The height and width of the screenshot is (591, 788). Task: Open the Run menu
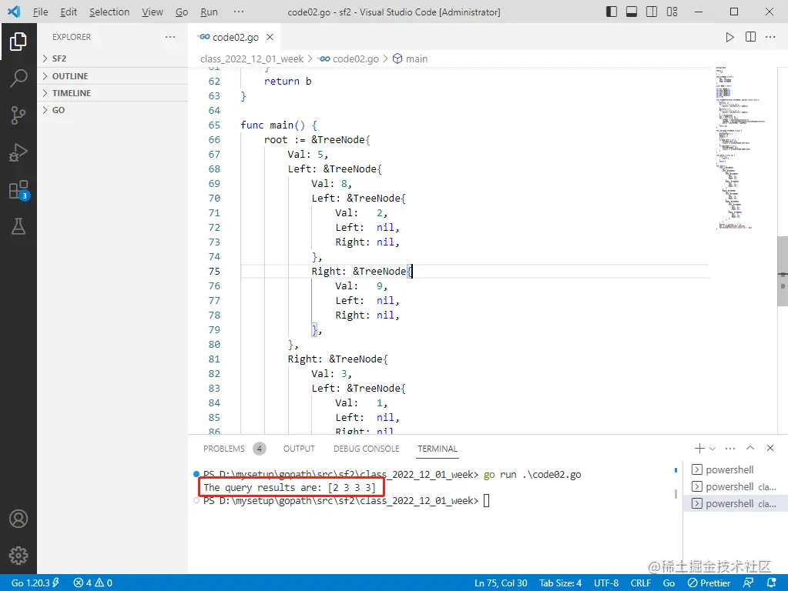click(x=209, y=12)
